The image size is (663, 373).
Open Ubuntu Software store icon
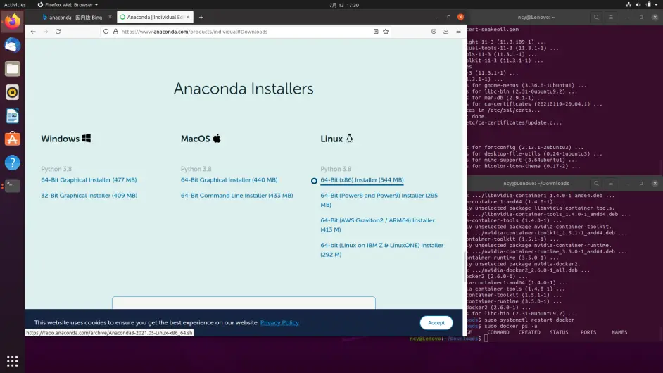[12, 139]
